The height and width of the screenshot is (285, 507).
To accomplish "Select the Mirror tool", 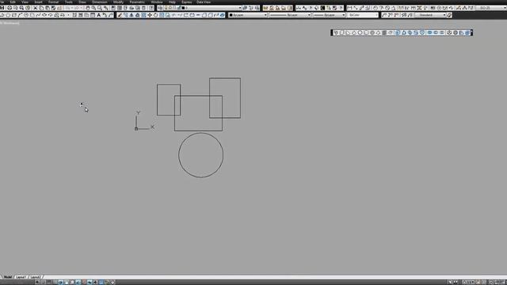I will click(132, 15).
